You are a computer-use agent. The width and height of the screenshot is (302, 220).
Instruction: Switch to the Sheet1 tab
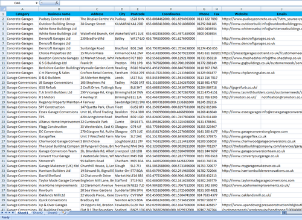tap(23, 213)
